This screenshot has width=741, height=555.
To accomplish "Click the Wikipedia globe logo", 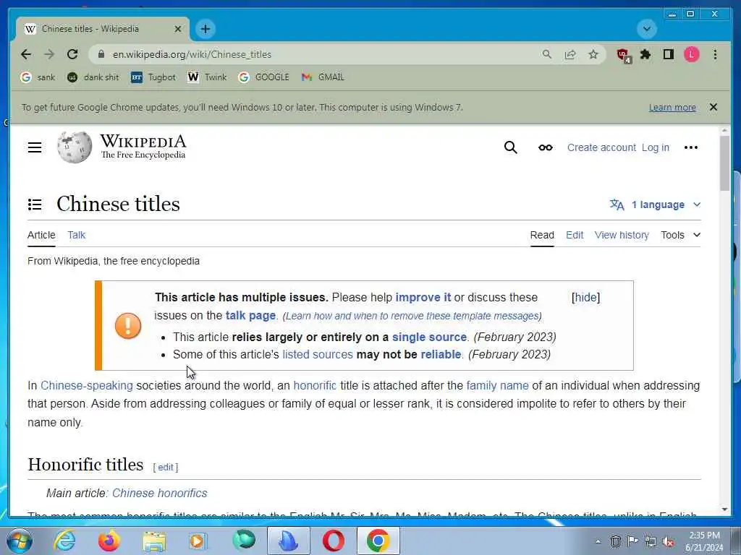I will 75,147.
